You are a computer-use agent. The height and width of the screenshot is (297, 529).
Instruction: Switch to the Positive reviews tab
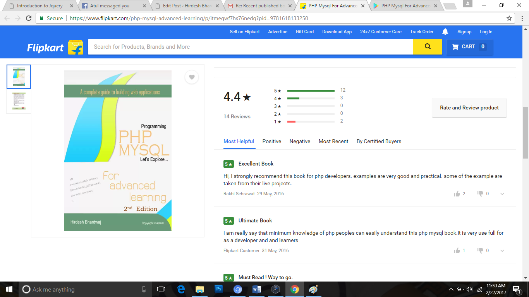tap(272, 142)
